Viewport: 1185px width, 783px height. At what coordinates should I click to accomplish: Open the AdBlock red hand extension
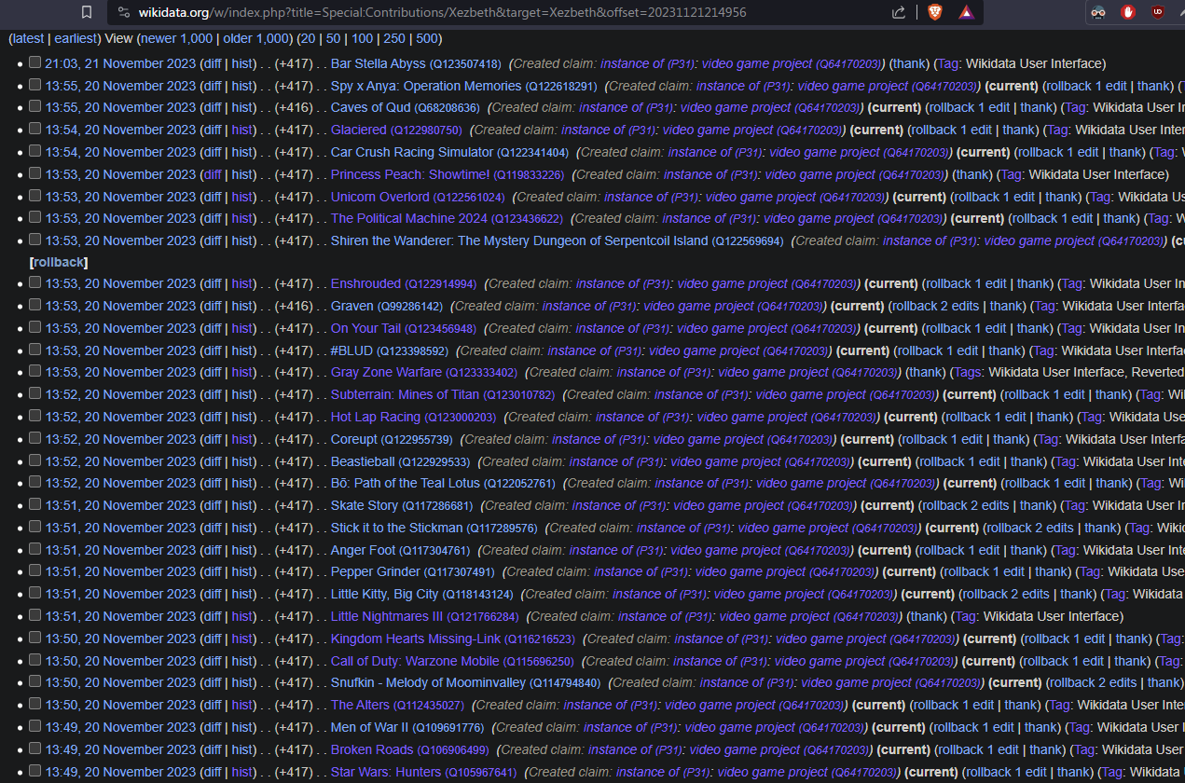[x=1128, y=12]
